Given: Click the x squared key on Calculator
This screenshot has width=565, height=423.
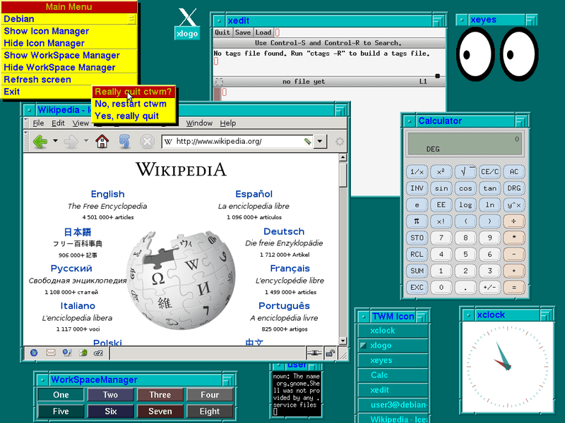Looking at the screenshot, I should [x=441, y=171].
